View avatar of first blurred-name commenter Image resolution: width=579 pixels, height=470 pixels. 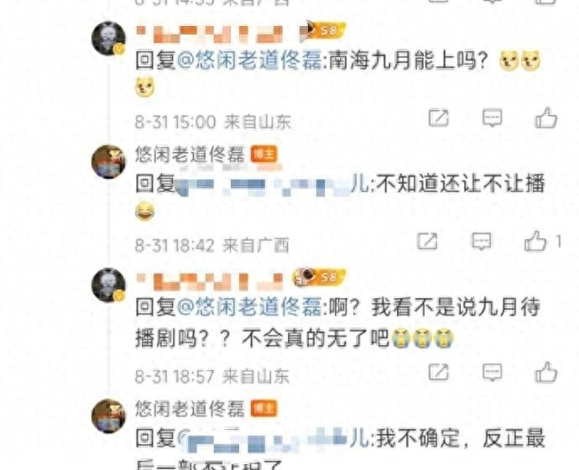click(x=108, y=39)
